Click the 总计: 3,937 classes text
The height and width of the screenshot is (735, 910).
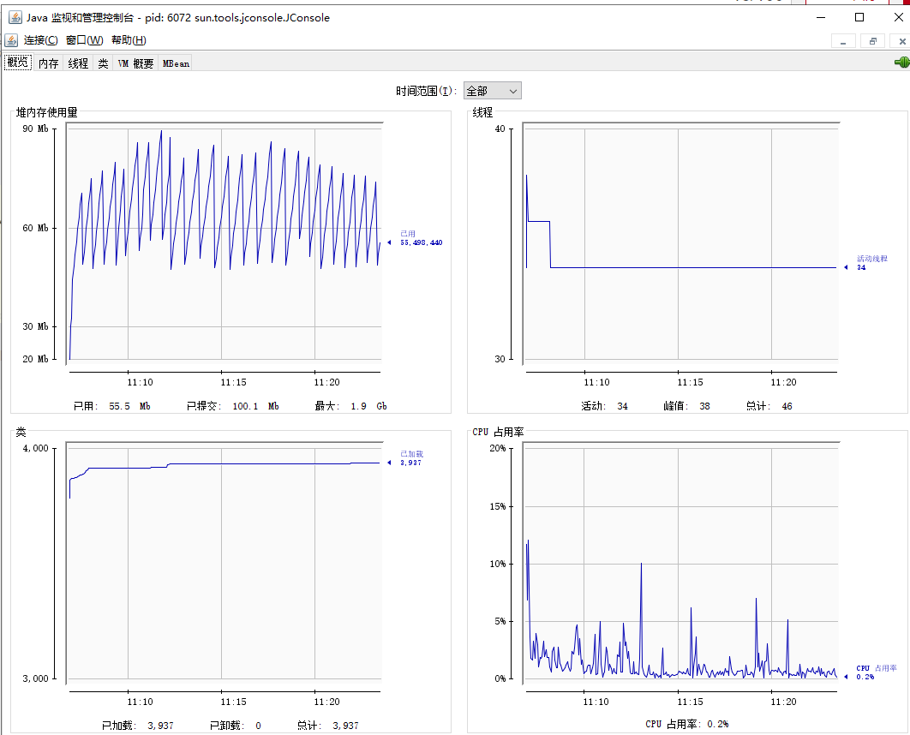(328, 725)
